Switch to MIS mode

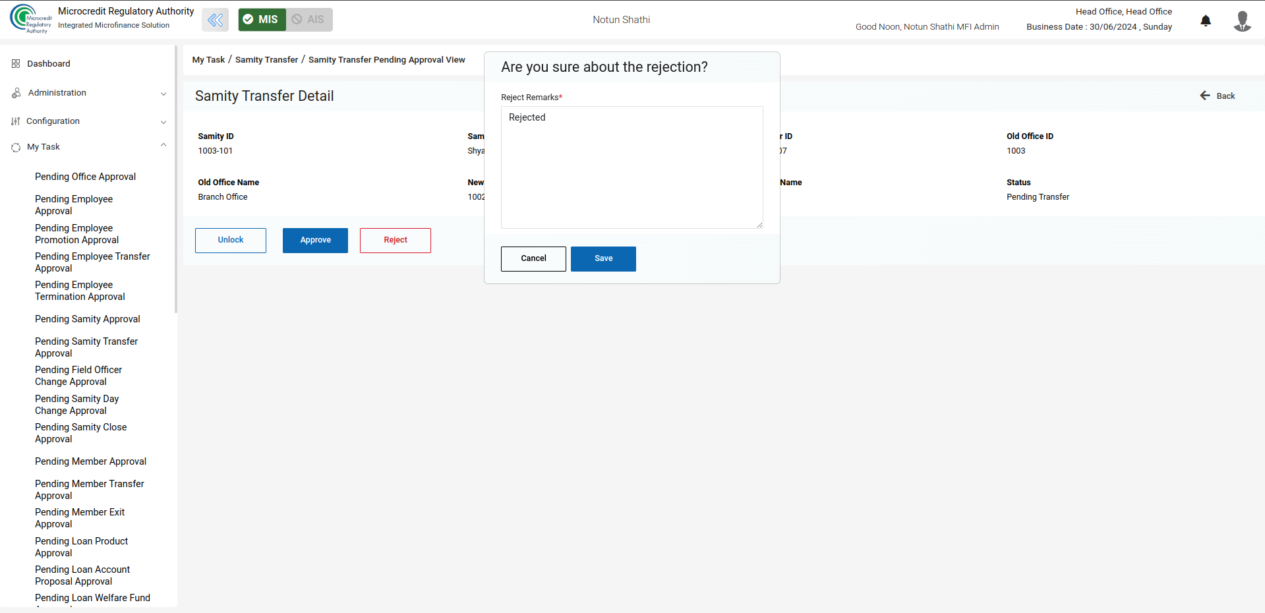pos(262,20)
